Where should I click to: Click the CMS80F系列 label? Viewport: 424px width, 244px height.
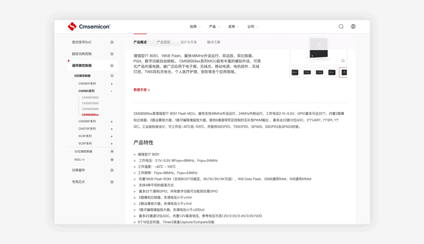(87, 84)
